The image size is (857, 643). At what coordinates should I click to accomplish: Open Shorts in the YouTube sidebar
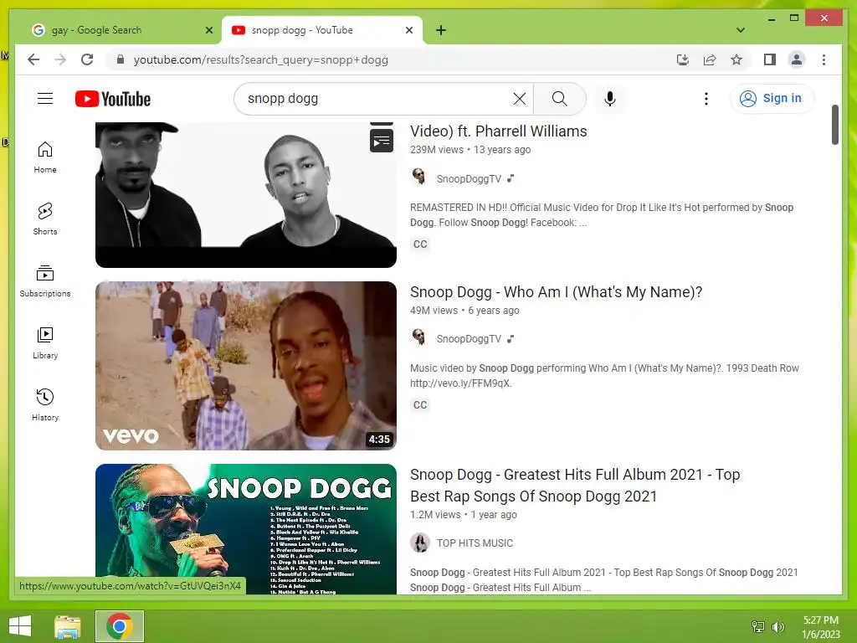coord(45,219)
